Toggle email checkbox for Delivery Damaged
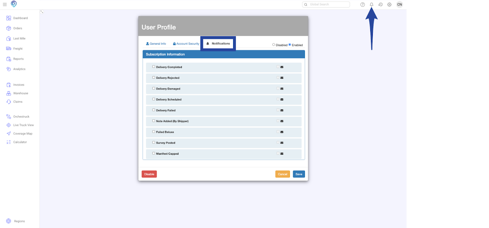The width and height of the screenshot is (489, 228). click(x=278, y=88)
